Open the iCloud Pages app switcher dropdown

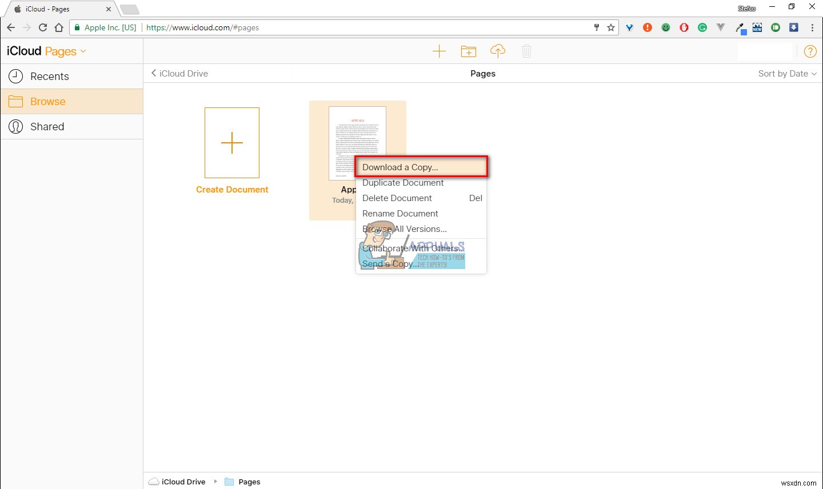coord(47,51)
